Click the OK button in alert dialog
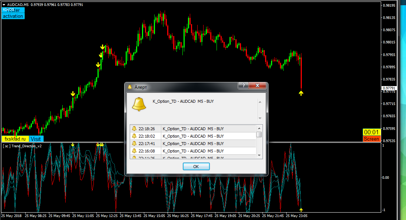 pos(196,167)
